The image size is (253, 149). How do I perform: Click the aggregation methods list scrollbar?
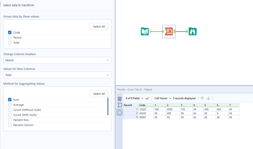[x=108, y=106]
